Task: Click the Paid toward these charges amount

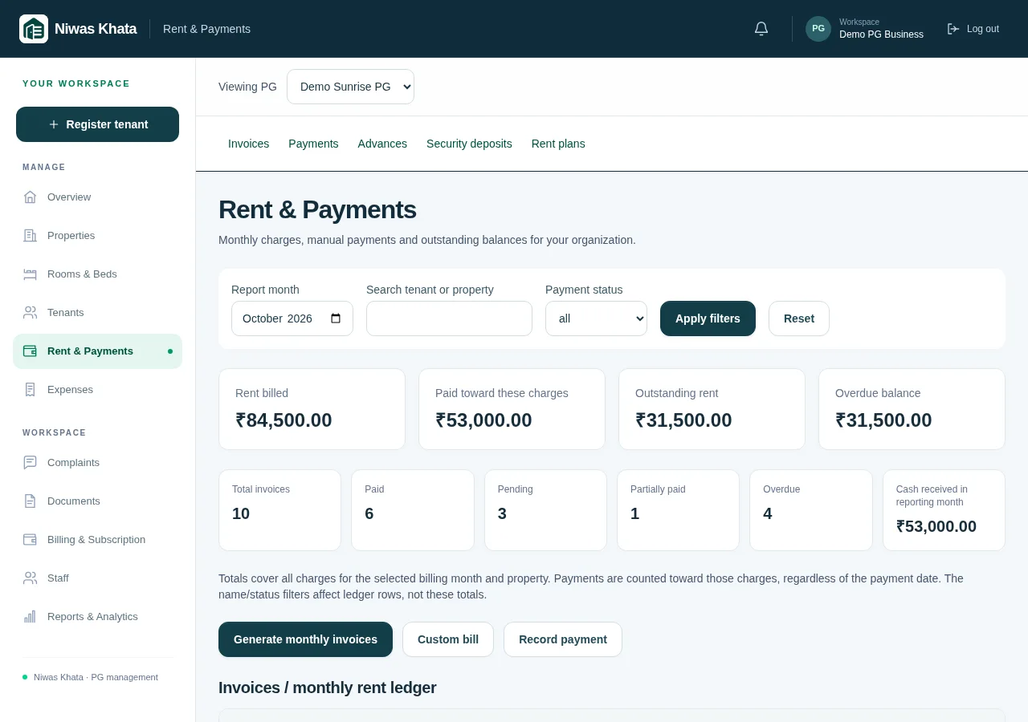Action: (483, 420)
